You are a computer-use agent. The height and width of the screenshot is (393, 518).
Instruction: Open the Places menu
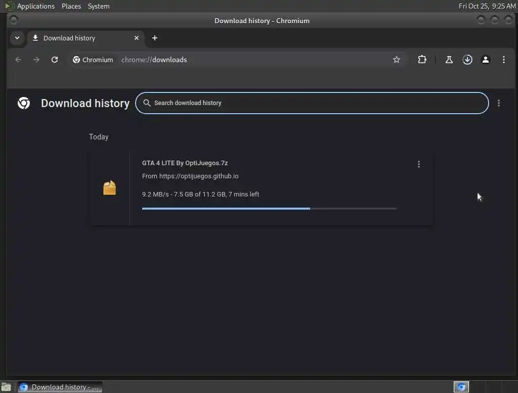(71, 6)
